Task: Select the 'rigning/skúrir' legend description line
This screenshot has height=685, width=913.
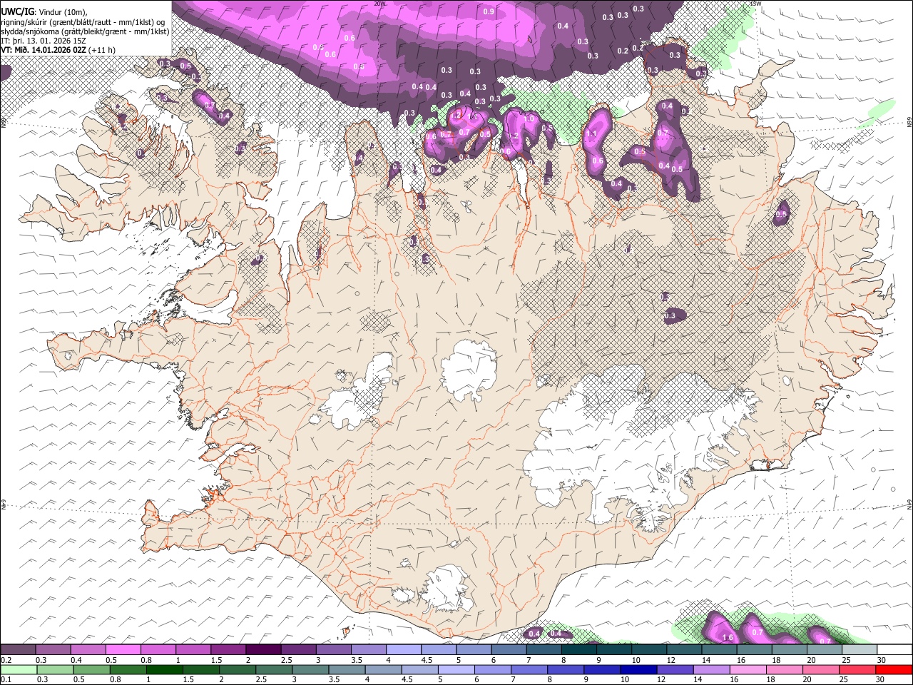Action: tap(83, 21)
